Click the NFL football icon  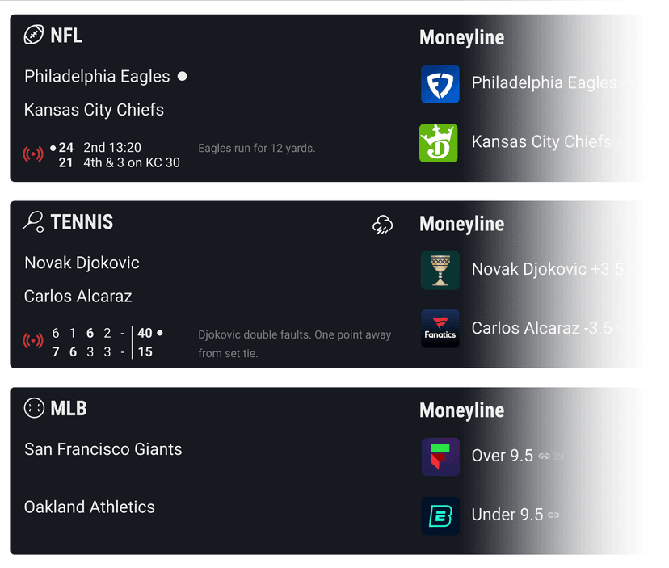[x=34, y=35]
